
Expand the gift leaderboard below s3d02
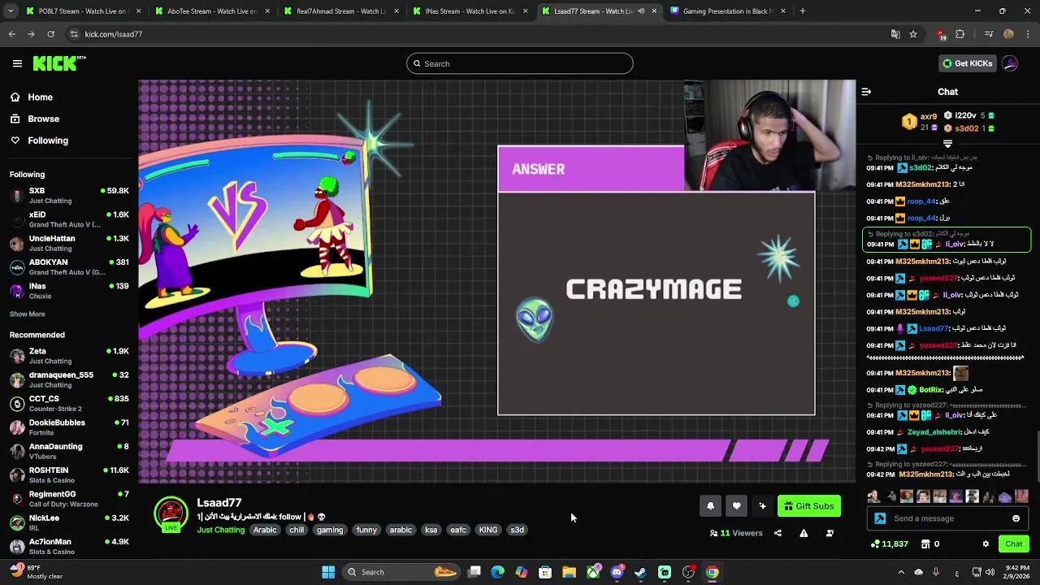coord(947,144)
